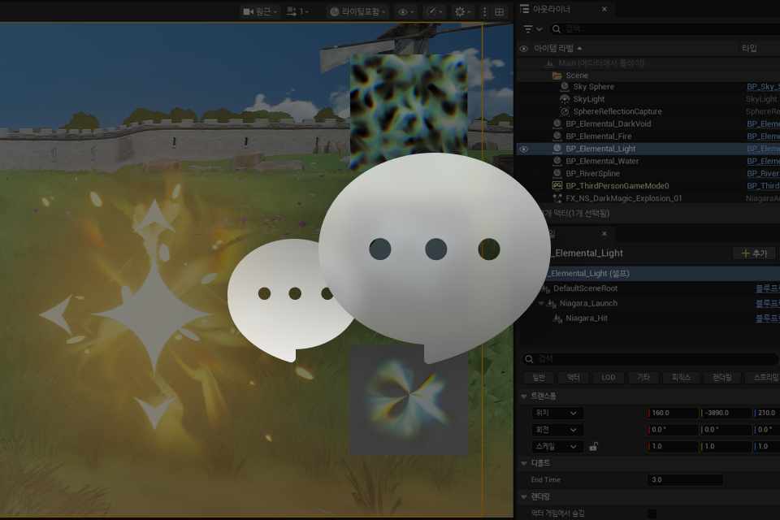Collapse the 디폴트 section
Image resolution: width=780 pixels, height=520 pixels.
pyautogui.click(x=524, y=463)
